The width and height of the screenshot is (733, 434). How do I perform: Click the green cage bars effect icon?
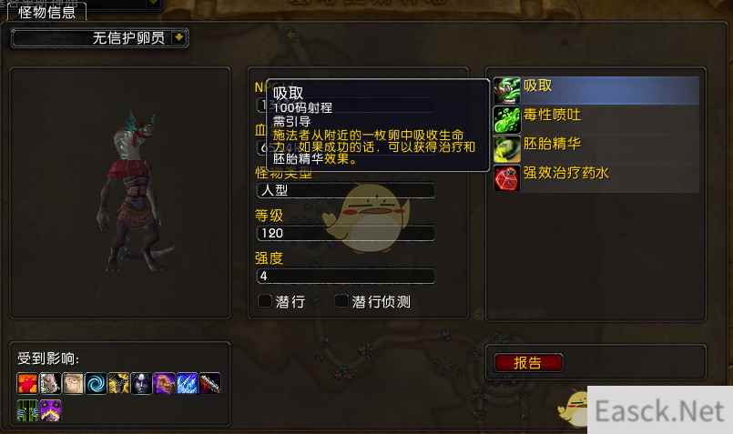[27, 409]
